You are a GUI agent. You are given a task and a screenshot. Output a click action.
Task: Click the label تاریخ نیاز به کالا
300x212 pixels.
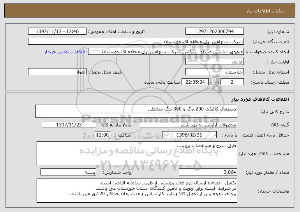(x=116, y=125)
